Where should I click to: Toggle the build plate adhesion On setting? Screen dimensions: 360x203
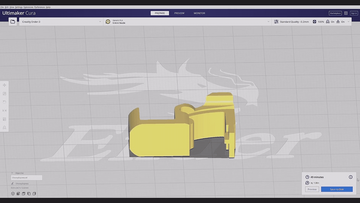pyautogui.click(x=340, y=22)
